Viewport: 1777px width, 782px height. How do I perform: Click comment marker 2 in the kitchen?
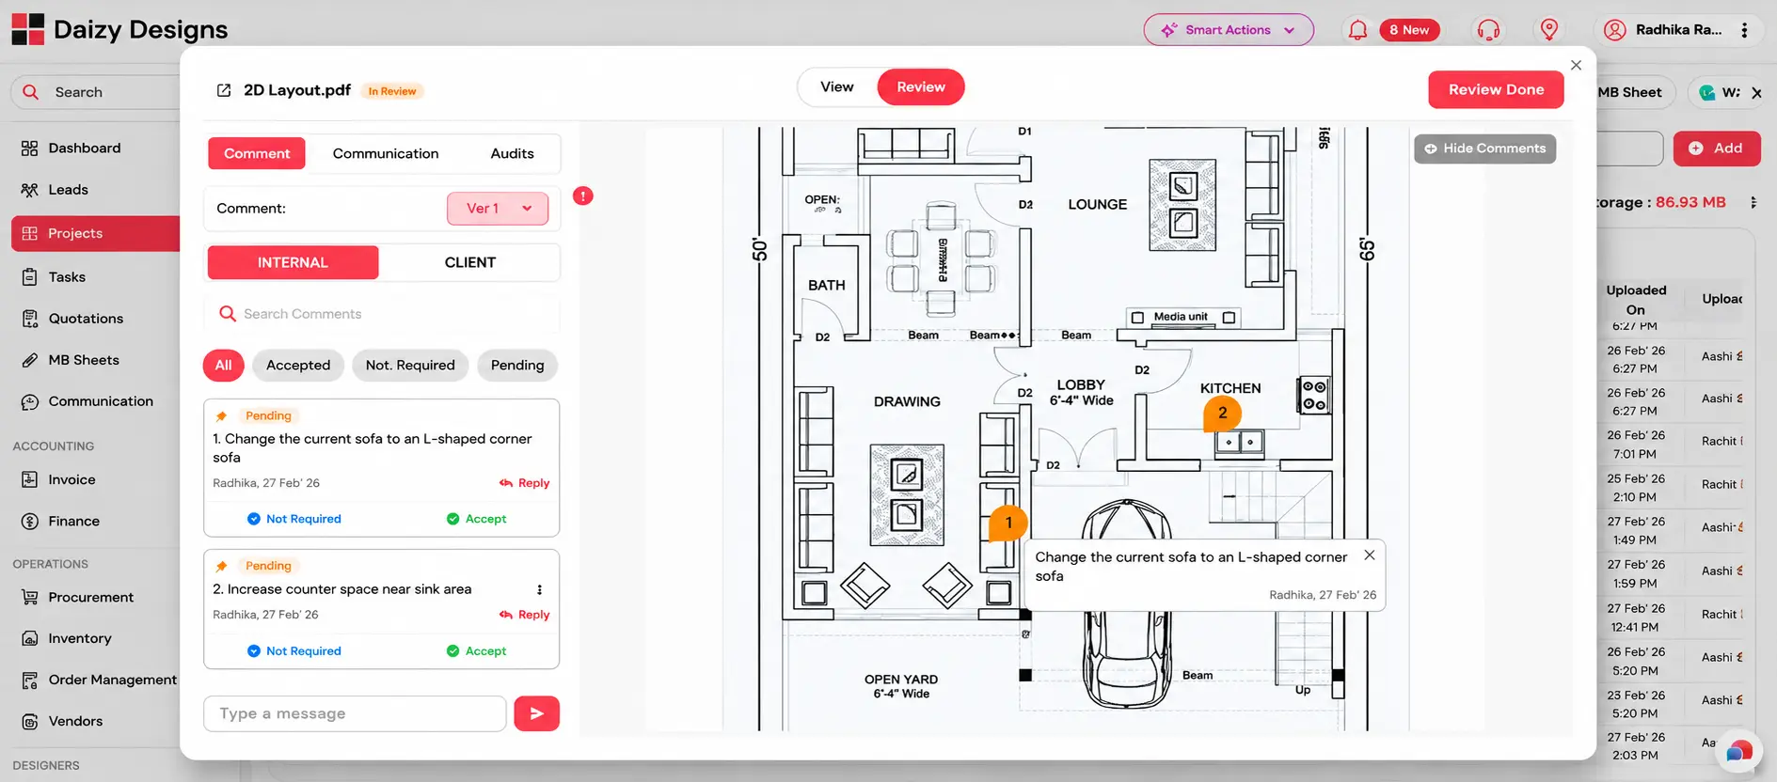click(x=1222, y=413)
